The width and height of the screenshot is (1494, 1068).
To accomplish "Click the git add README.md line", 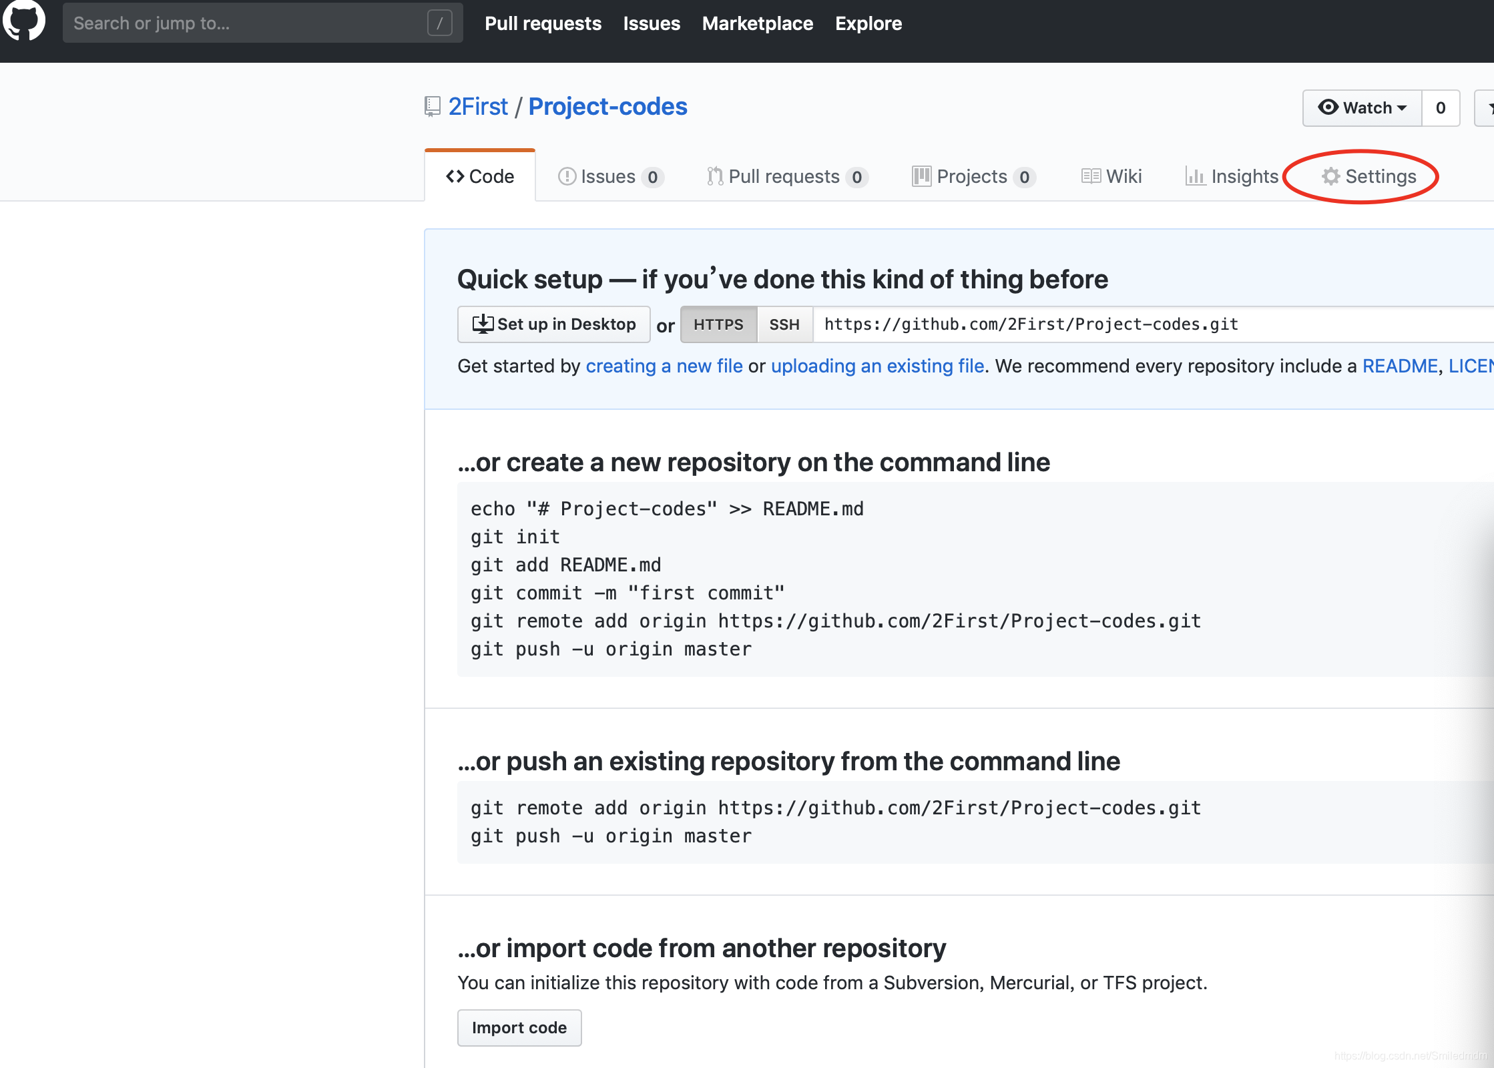I will click(x=566, y=565).
